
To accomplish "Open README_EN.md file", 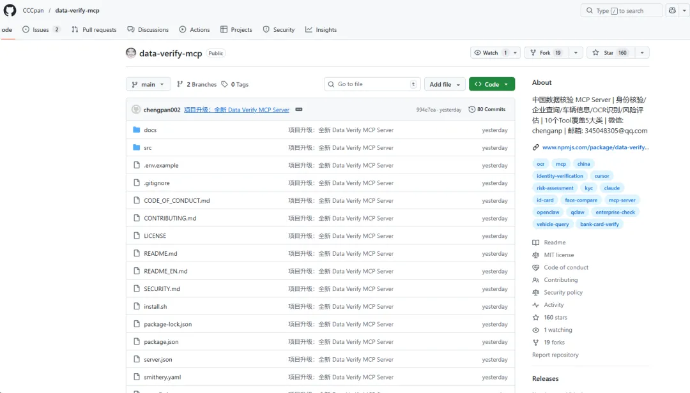I will [x=165, y=271].
